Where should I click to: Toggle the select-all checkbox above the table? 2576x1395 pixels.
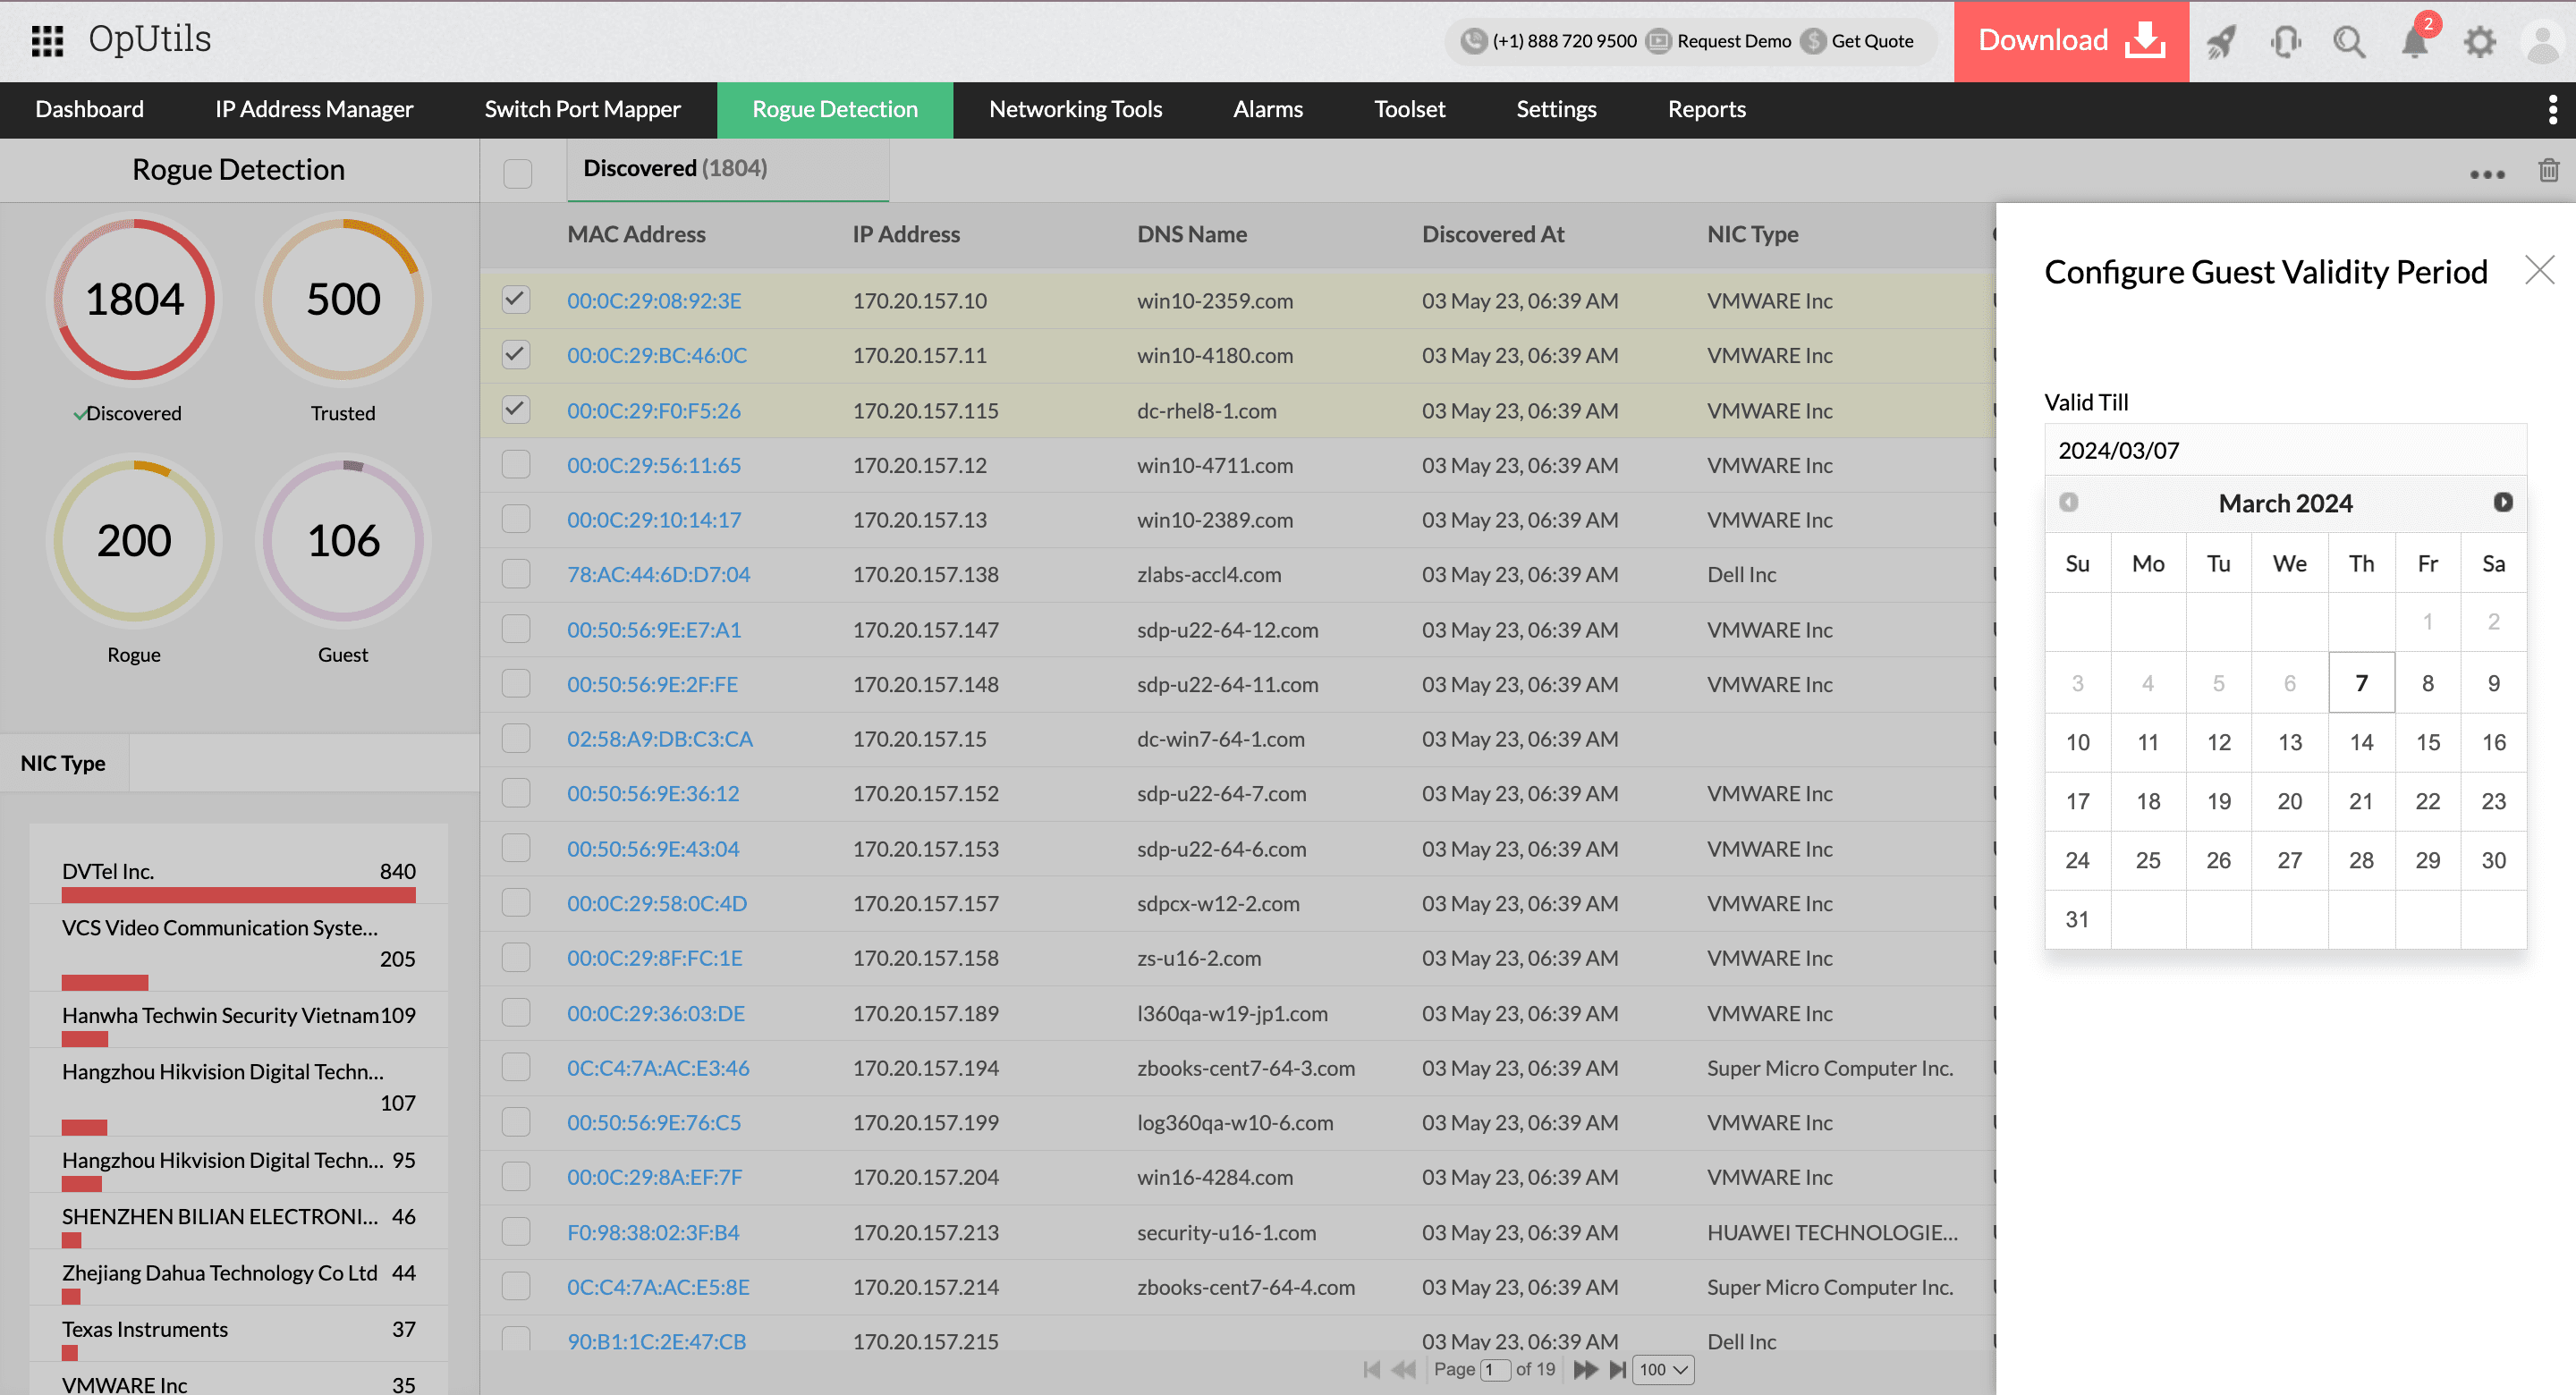516,173
